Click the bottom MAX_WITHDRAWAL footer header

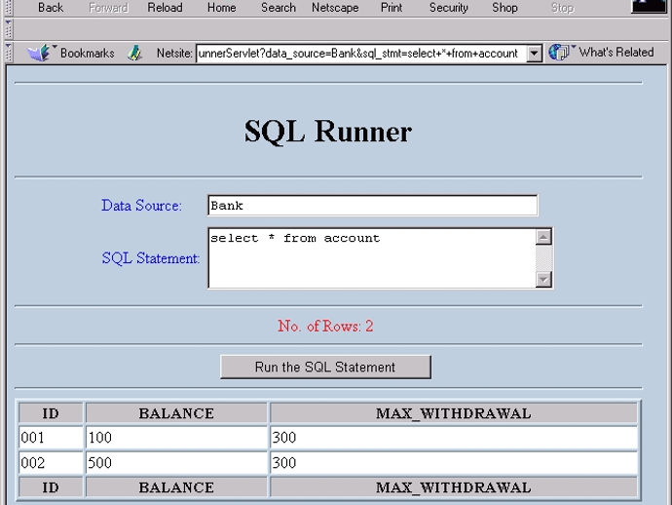pyautogui.click(x=454, y=487)
